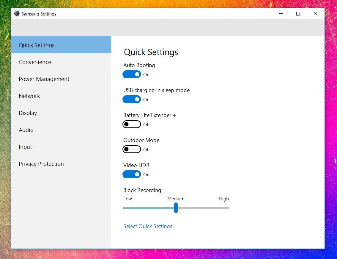Open the Convenience section
Screen dimensions: 337x259
pyautogui.click(x=61, y=62)
